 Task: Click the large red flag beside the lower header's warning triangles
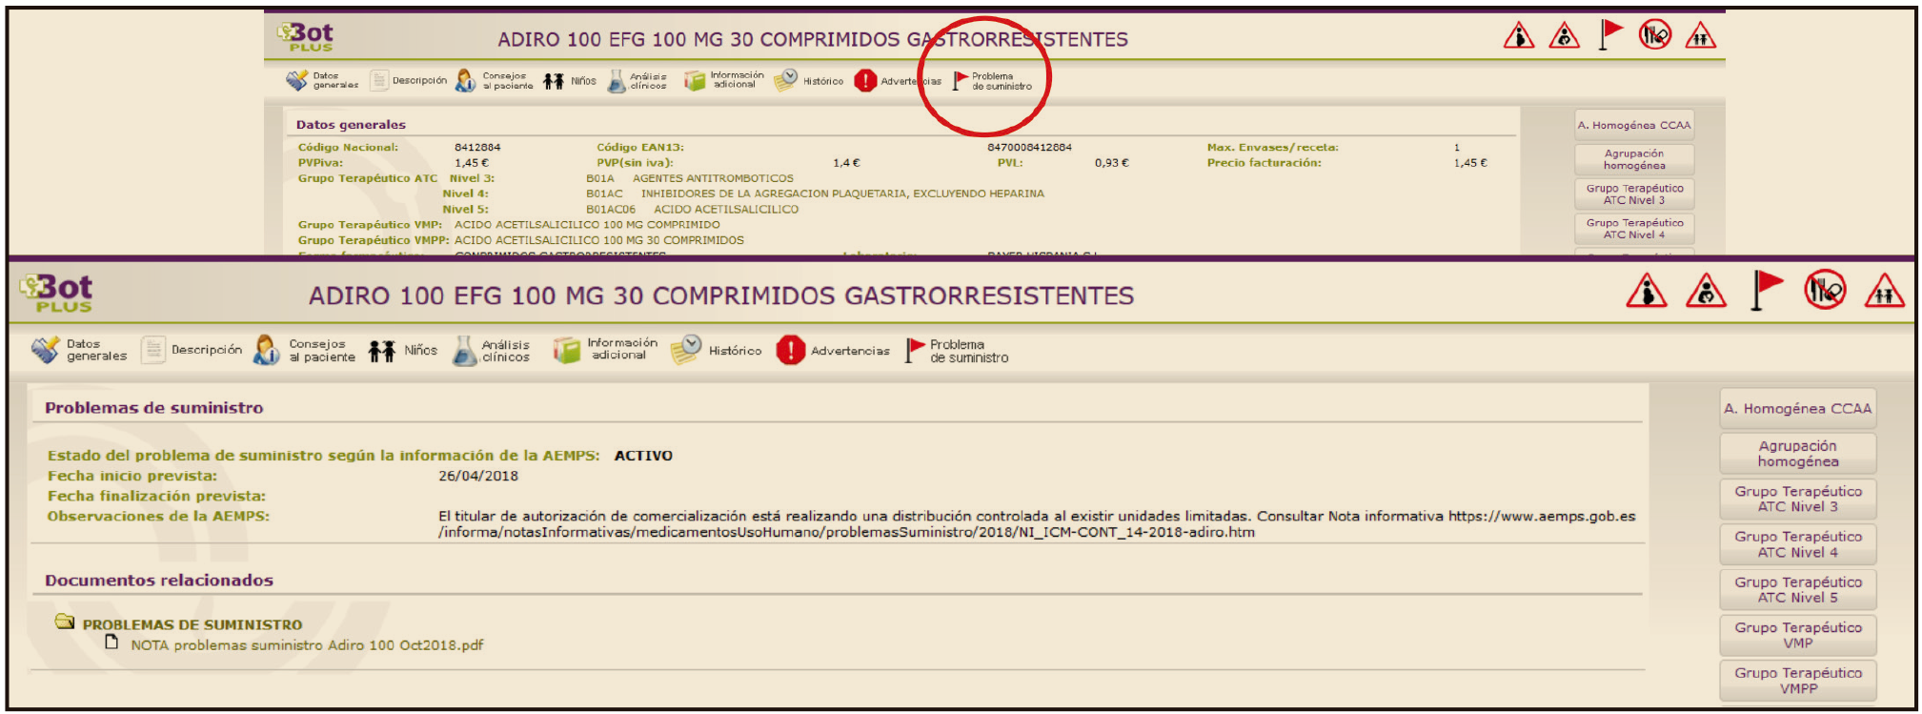coord(1766,289)
